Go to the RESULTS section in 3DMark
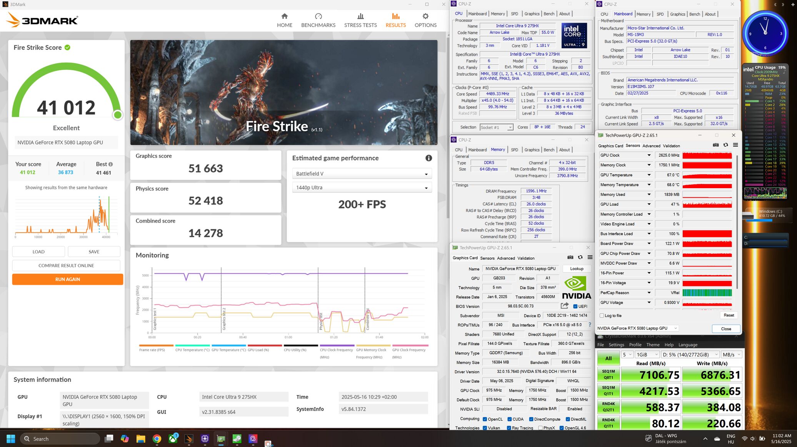797x447 pixels. (395, 20)
